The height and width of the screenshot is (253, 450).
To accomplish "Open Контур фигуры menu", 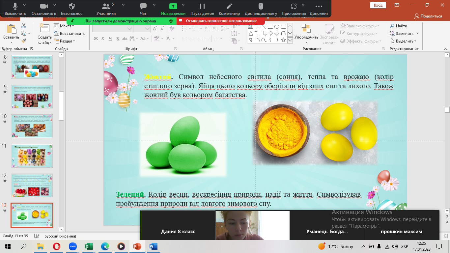I will point(359,33).
